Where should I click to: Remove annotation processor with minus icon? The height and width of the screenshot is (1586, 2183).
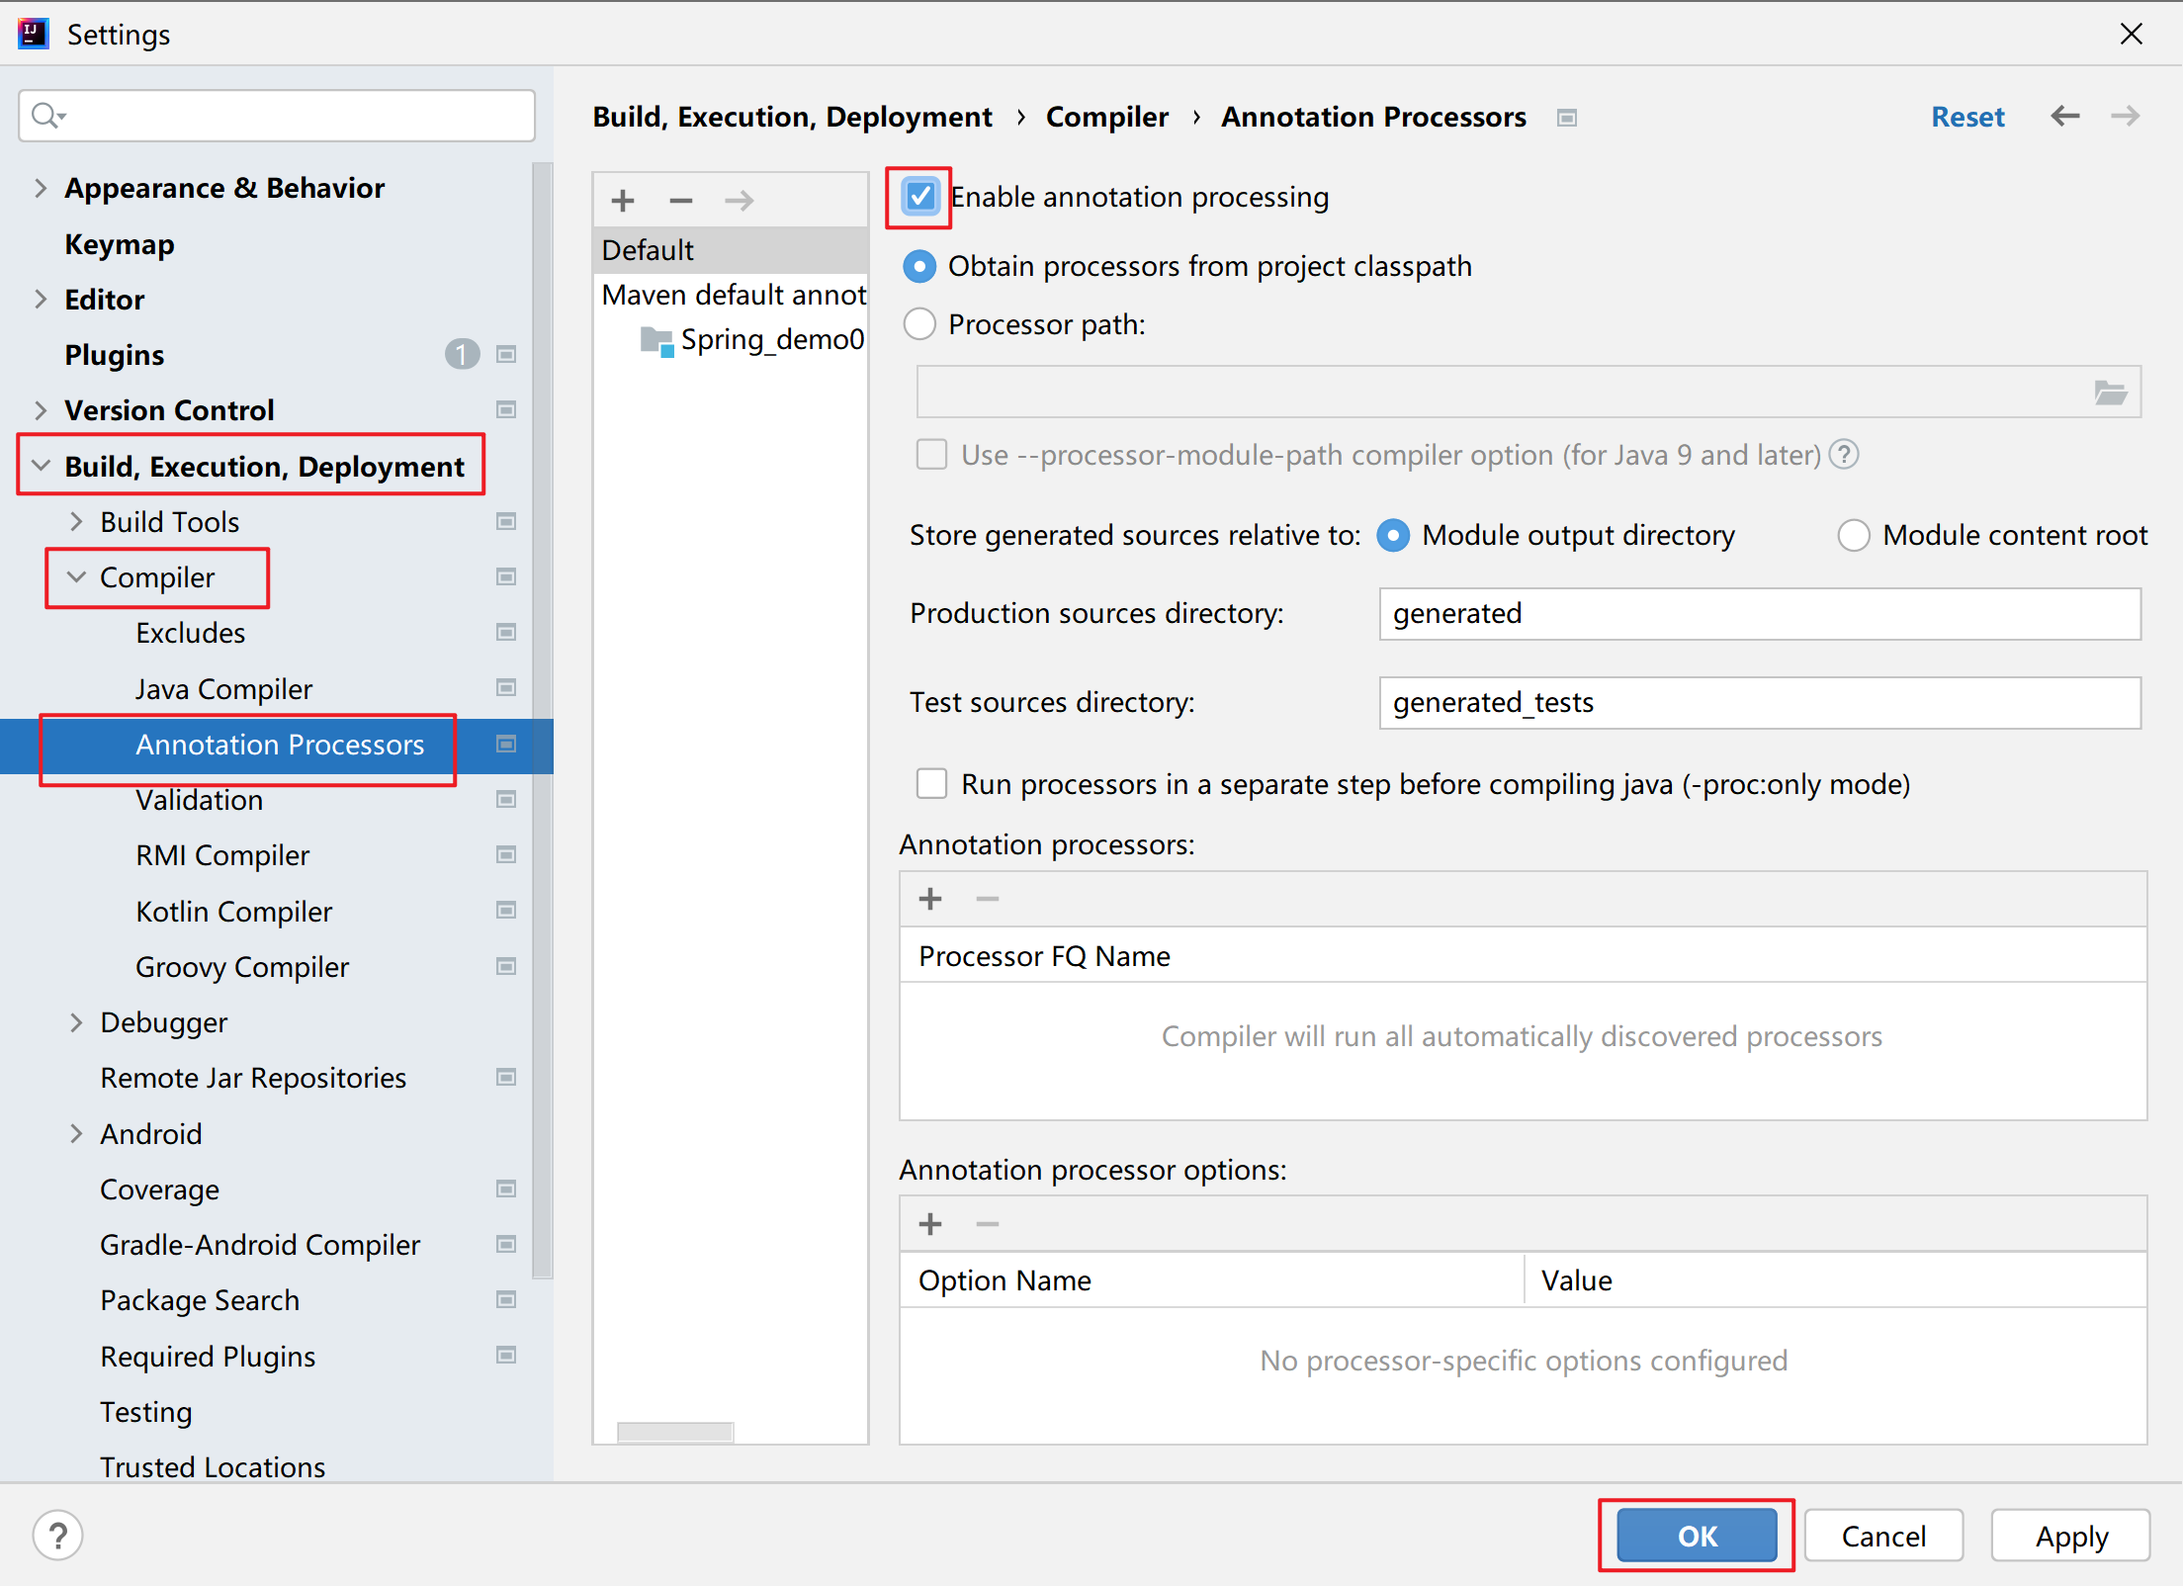[988, 899]
